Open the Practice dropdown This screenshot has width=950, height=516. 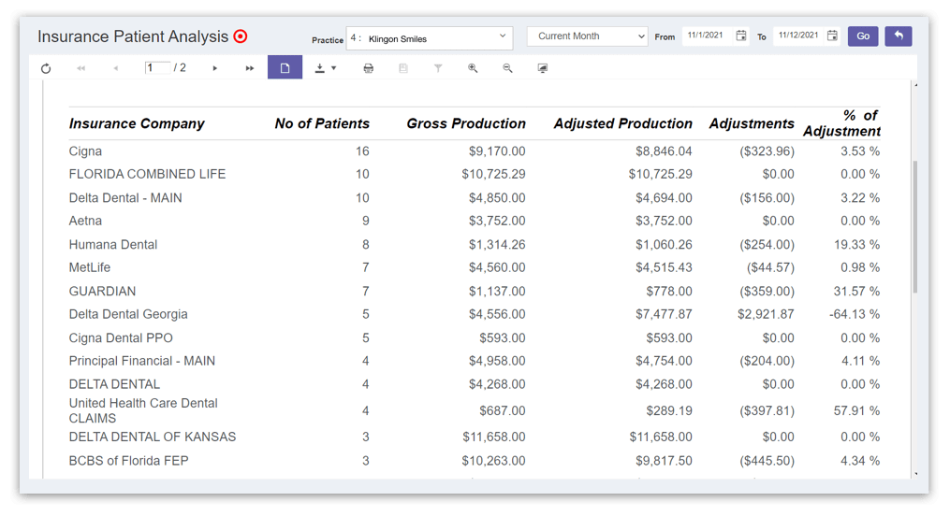(430, 38)
